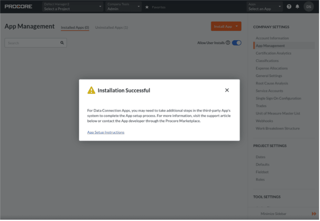Image resolution: width=320 pixels, height=221 pixels.
Task: Open the Company Tools Admin dropdown
Action: [x=124, y=7]
